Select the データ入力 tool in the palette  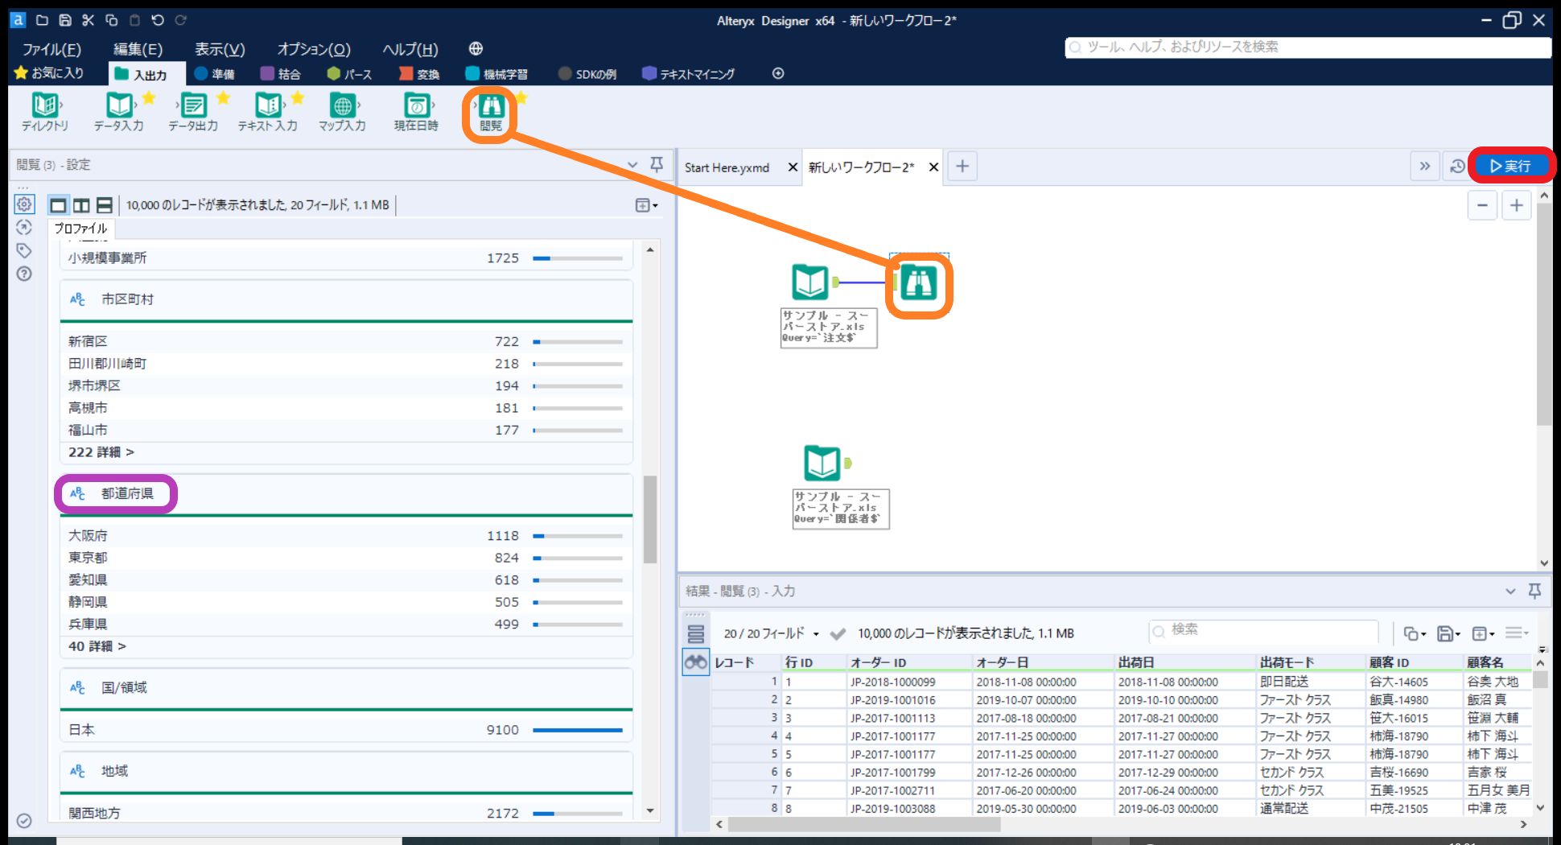click(x=119, y=111)
